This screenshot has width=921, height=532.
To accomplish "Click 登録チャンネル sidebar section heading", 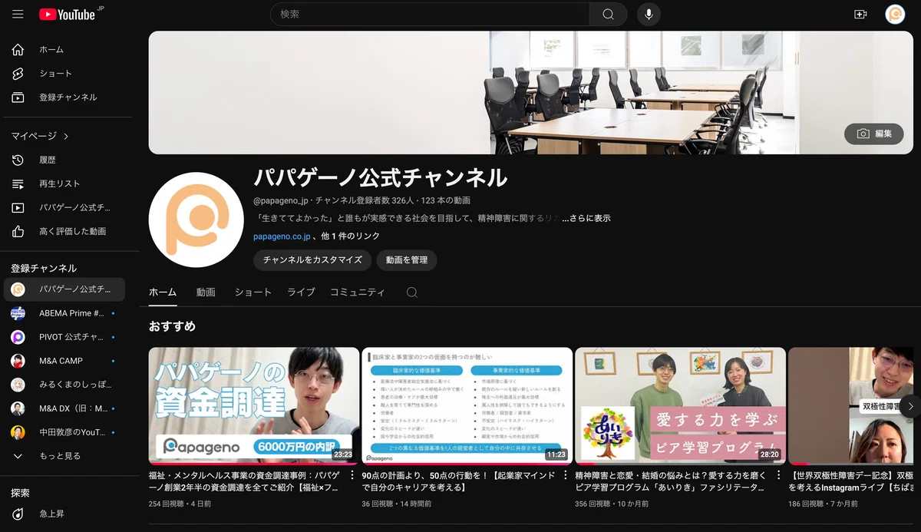I will click(x=44, y=268).
